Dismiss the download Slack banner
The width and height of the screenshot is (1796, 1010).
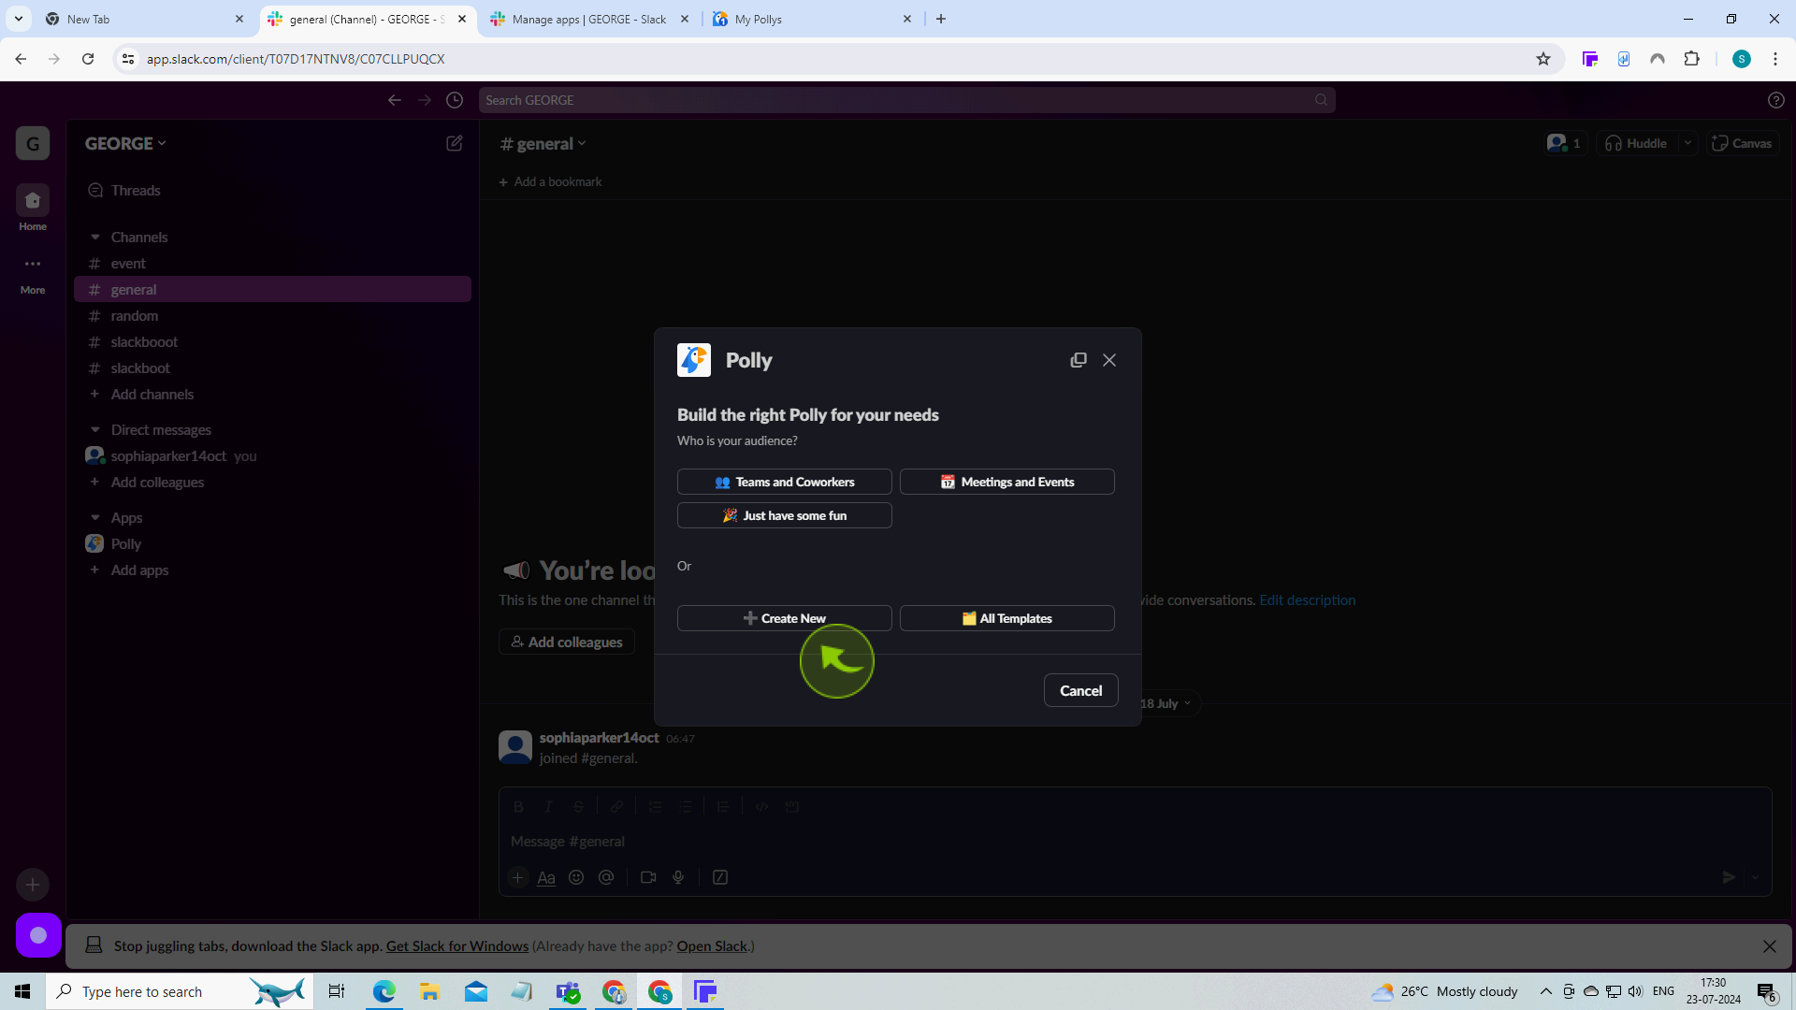tap(1770, 946)
